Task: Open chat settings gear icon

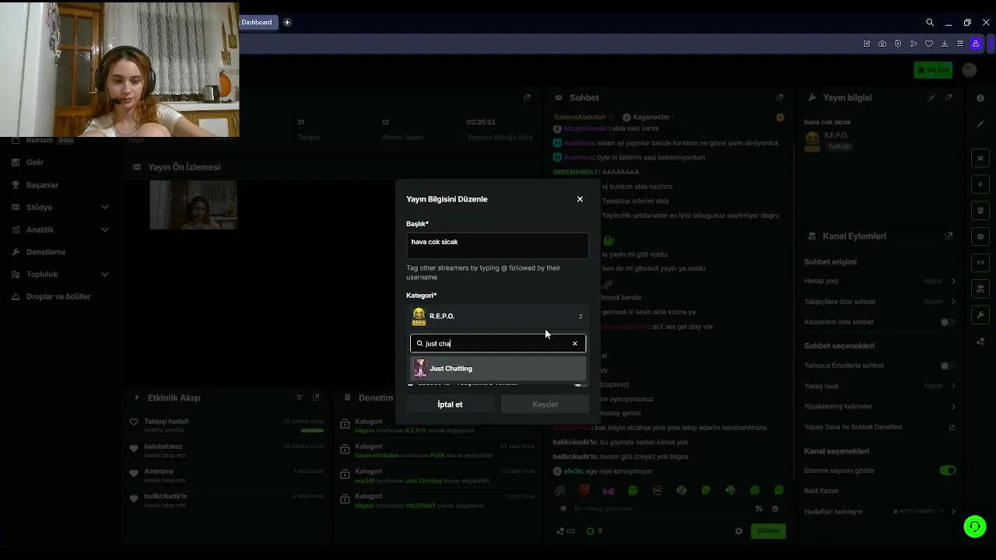Action: click(738, 531)
